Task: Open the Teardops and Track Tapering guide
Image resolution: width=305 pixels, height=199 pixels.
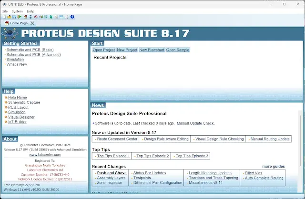Action: (x=213, y=178)
